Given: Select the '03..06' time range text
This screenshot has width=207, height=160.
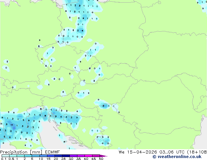Looking at the screenshot, I should 166,152.
